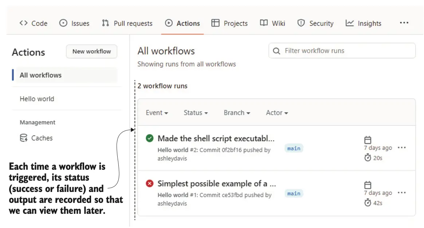The width and height of the screenshot is (424, 228).
Task: Open the Branch filter dropdown
Action: [x=237, y=113]
